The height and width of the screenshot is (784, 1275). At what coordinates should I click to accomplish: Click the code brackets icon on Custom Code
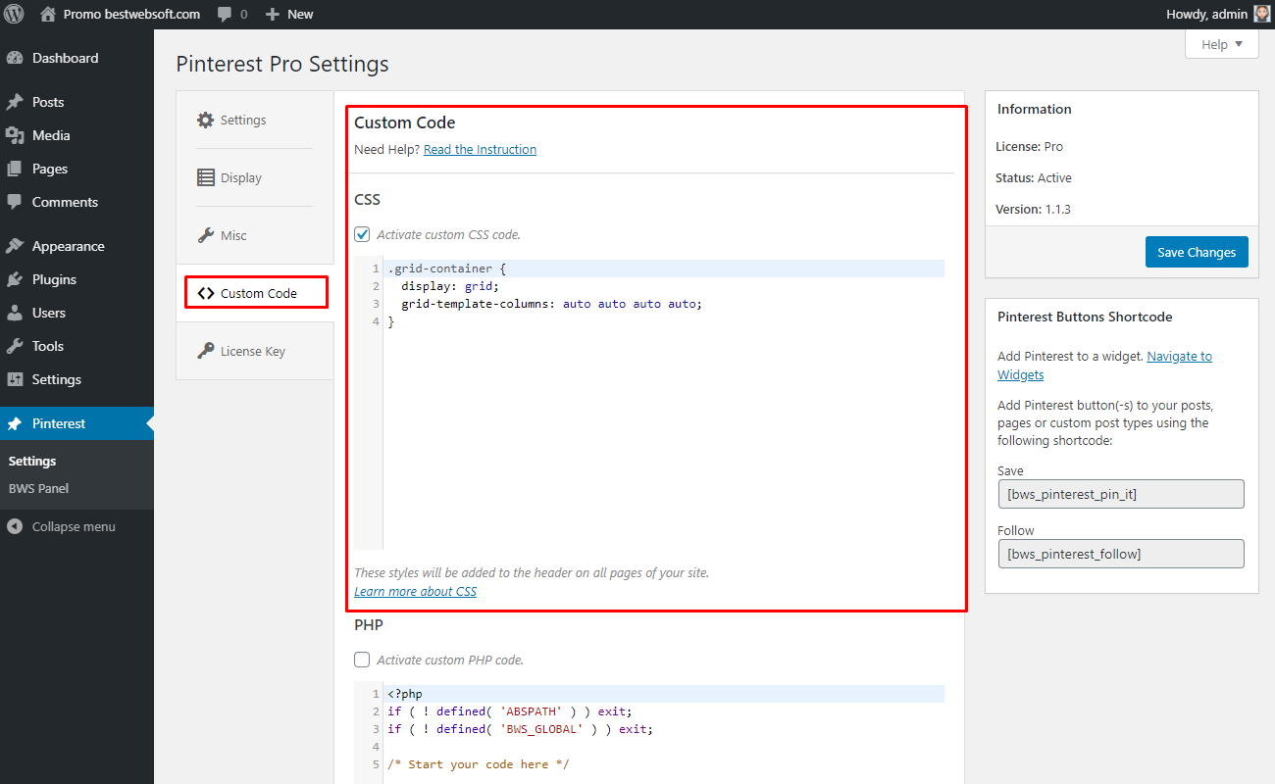[x=205, y=293]
